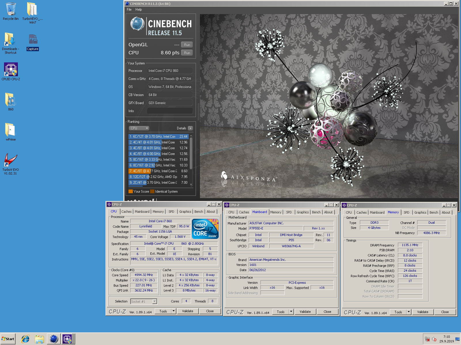461x345 pixels.
Task: Open the TurboVEVO Win7 folder icon
Action: click(32, 13)
